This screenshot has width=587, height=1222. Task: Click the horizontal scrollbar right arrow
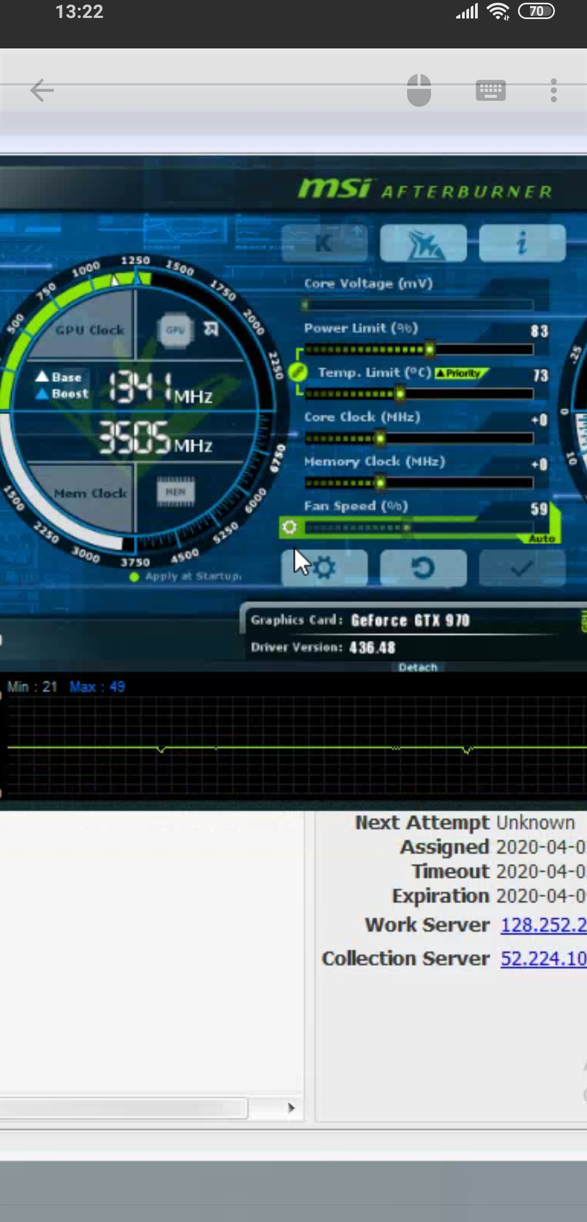(291, 1108)
